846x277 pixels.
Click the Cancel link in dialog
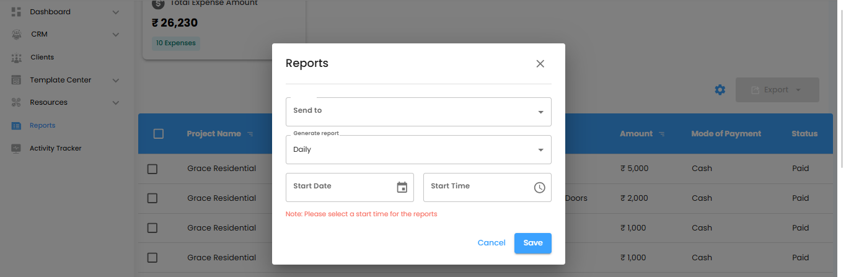click(x=491, y=243)
